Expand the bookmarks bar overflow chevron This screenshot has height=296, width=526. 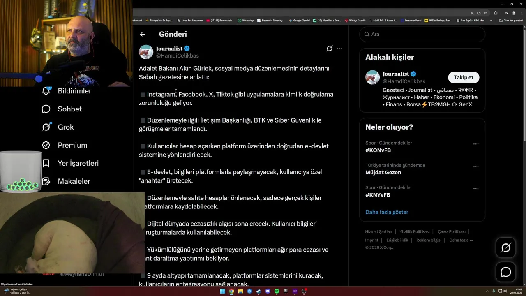click(491, 21)
